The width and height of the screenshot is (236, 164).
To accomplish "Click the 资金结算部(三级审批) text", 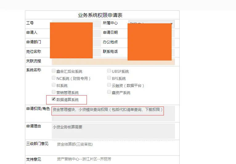I will click(x=75, y=144).
